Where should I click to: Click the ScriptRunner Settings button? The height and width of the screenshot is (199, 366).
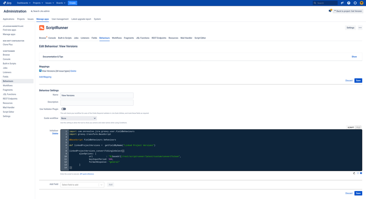coord(350,28)
